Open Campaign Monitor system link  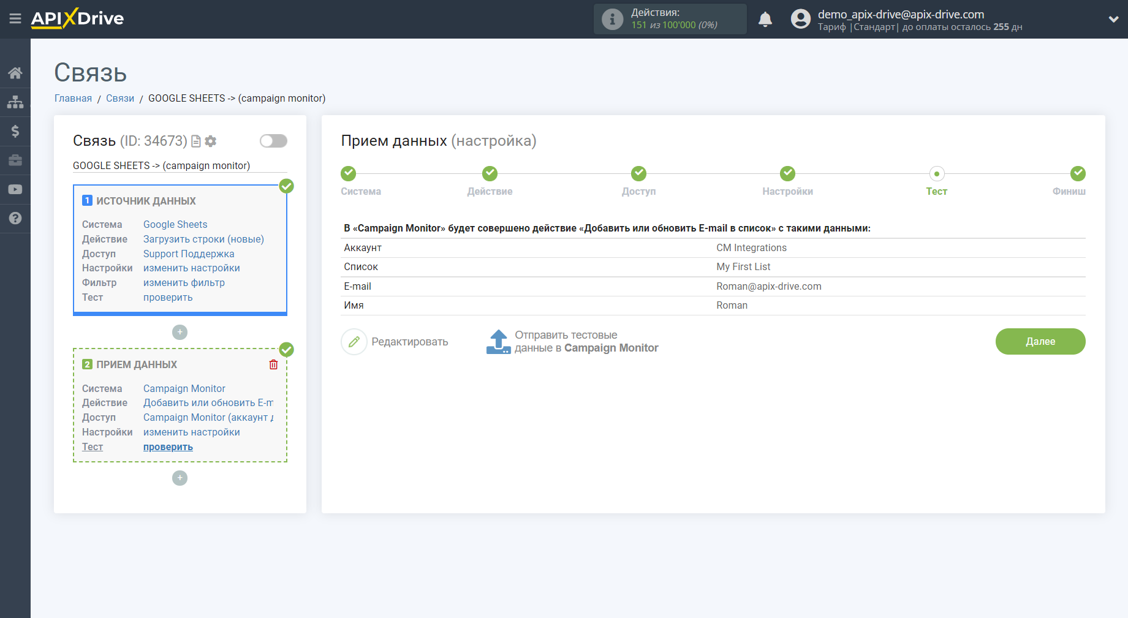pos(184,388)
